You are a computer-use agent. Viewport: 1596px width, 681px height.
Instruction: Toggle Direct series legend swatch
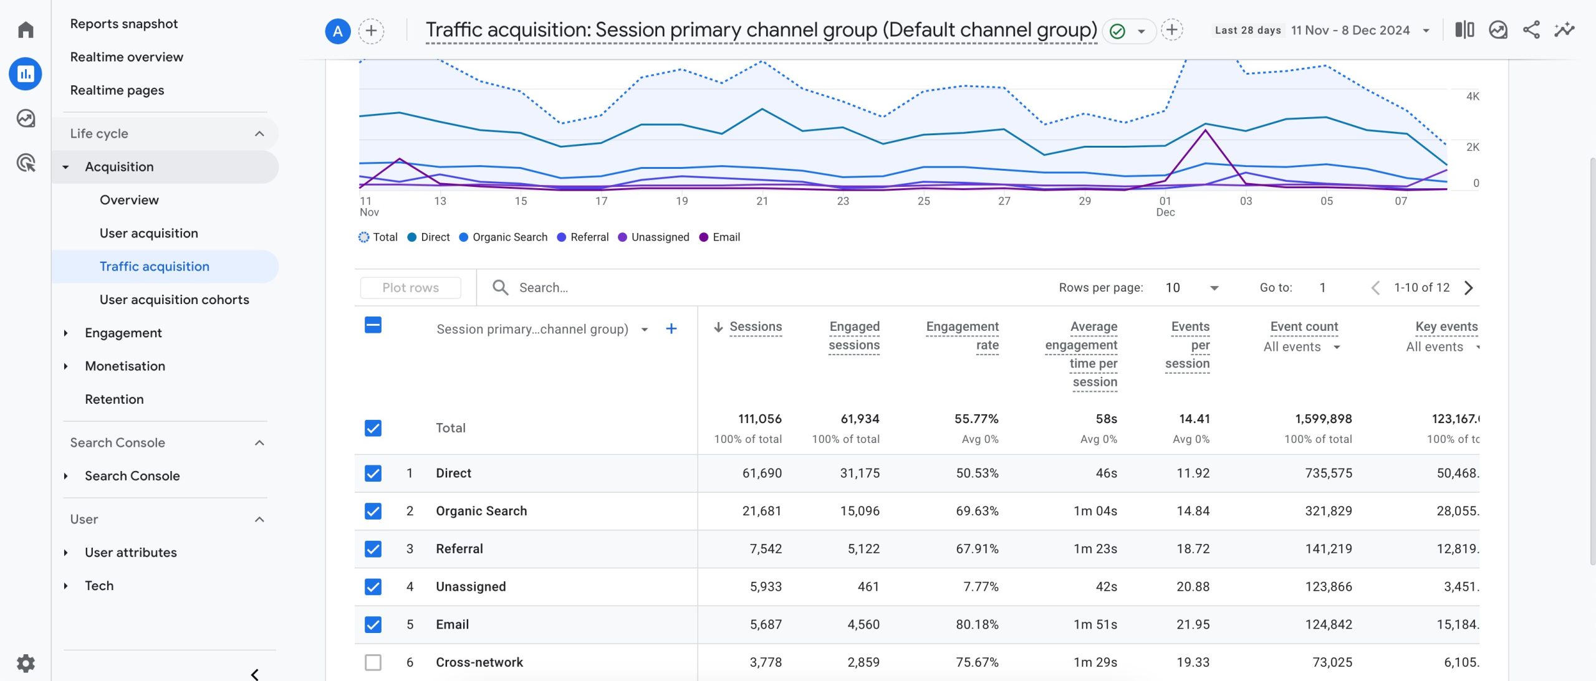(412, 237)
